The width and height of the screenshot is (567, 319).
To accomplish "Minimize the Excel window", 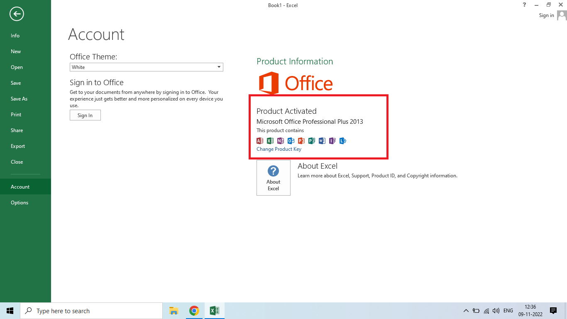I will 537,5.
